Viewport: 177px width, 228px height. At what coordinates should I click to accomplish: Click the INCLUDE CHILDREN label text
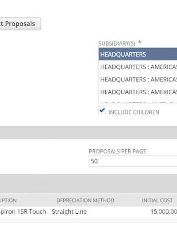pyautogui.click(x=134, y=112)
